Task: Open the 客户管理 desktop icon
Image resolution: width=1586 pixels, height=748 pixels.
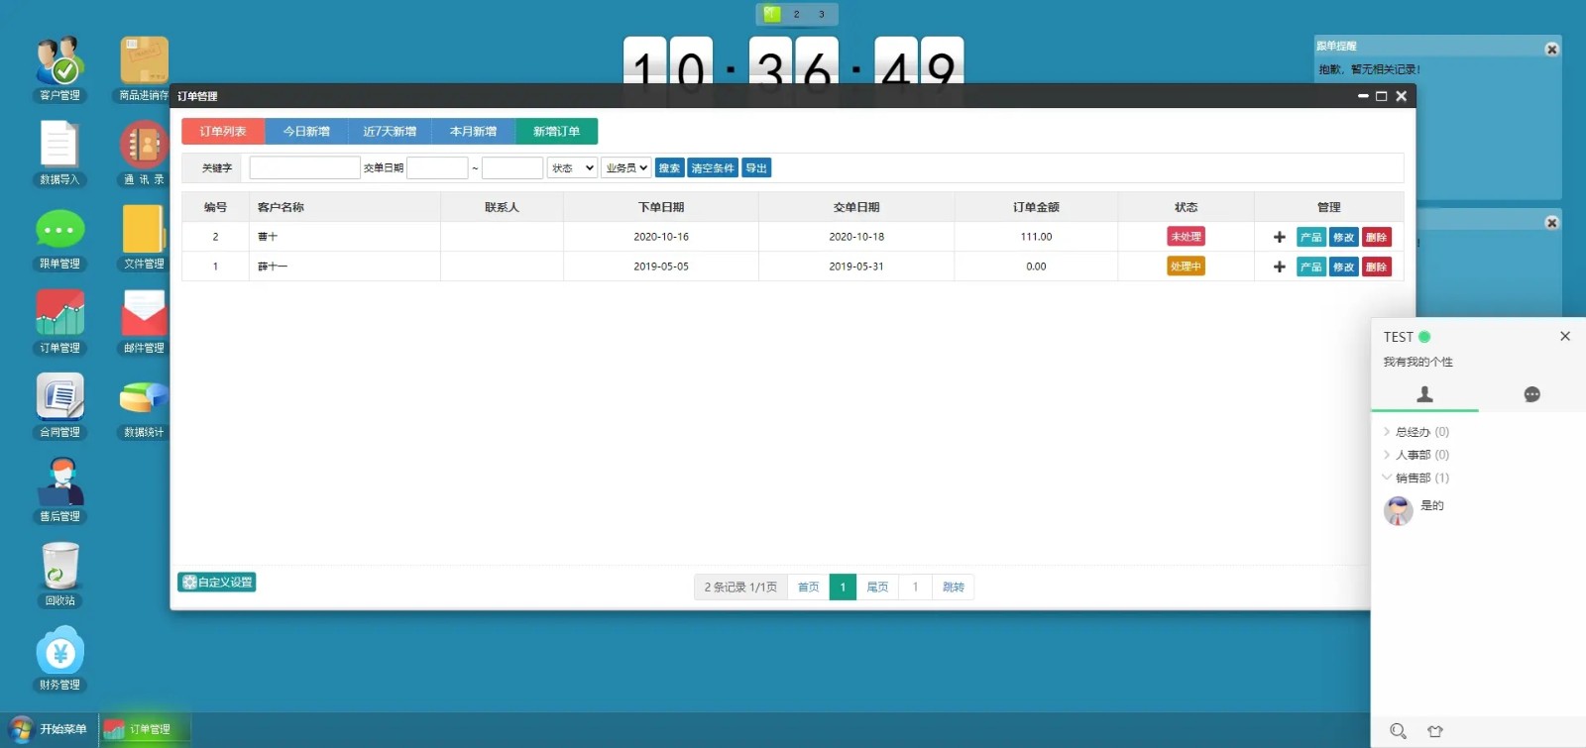Action: click(59, 62)
